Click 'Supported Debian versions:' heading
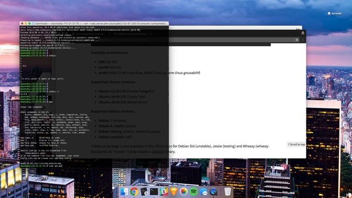This screenshot has height=198, width=352. 113,111
